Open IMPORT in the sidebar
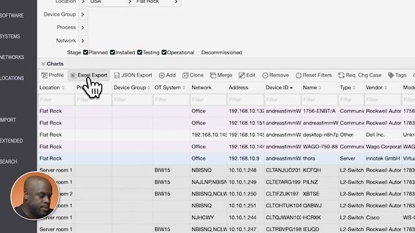415x233 pixels. (x=8, y=120)
